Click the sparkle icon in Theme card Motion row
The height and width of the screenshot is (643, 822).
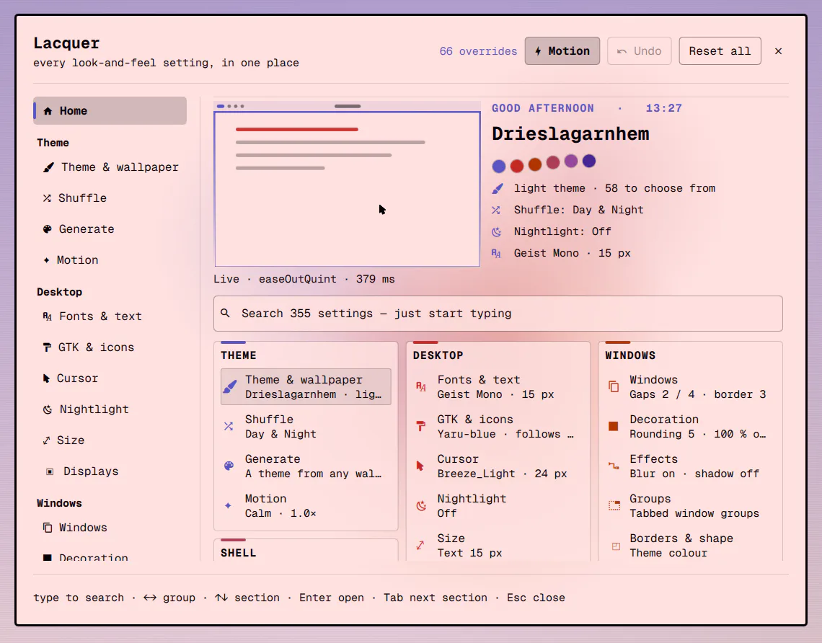[x=228, y=506]
